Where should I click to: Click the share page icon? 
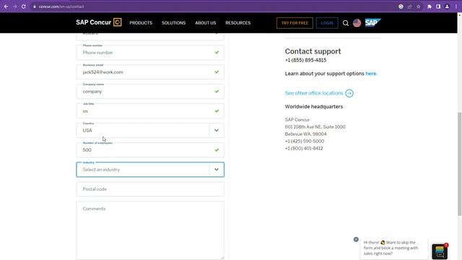(409, 6)
